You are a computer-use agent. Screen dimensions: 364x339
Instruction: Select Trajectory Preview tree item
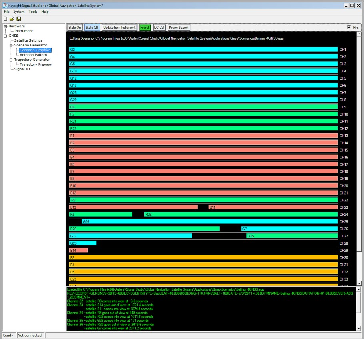click(36, 64)
